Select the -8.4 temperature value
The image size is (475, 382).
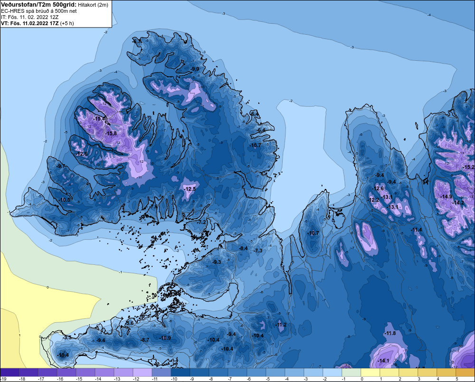[243, 248]
